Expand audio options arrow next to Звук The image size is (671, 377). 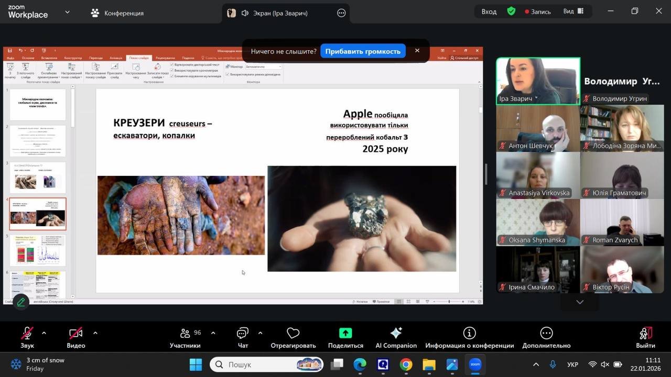[x=44, y=333]
